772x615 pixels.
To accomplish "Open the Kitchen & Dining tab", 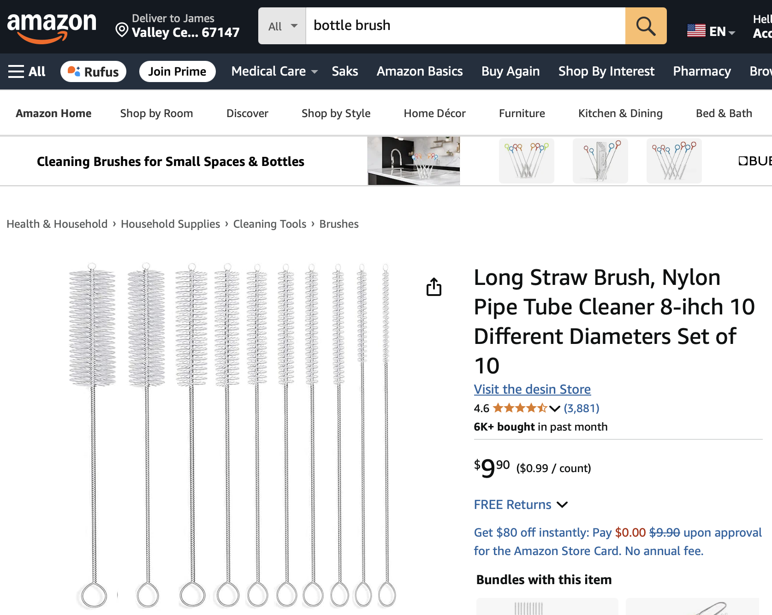I will point(620,113).
